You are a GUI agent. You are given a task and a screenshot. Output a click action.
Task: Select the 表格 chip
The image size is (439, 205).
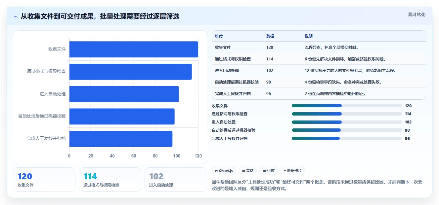248,171
